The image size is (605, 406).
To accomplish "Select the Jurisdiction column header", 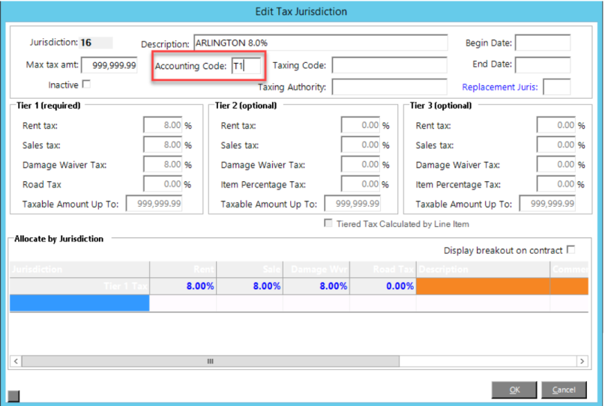I will coord(79,269).
